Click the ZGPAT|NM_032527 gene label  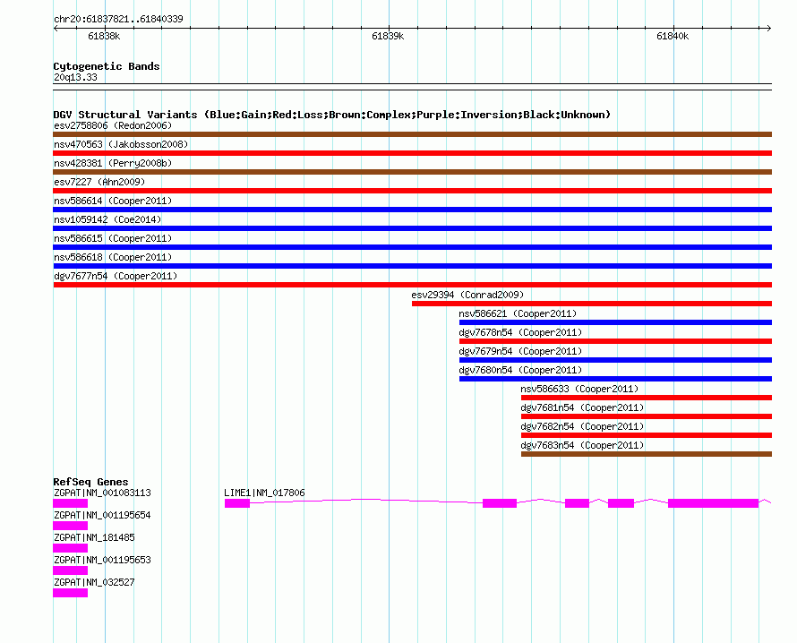coord(94,582)
